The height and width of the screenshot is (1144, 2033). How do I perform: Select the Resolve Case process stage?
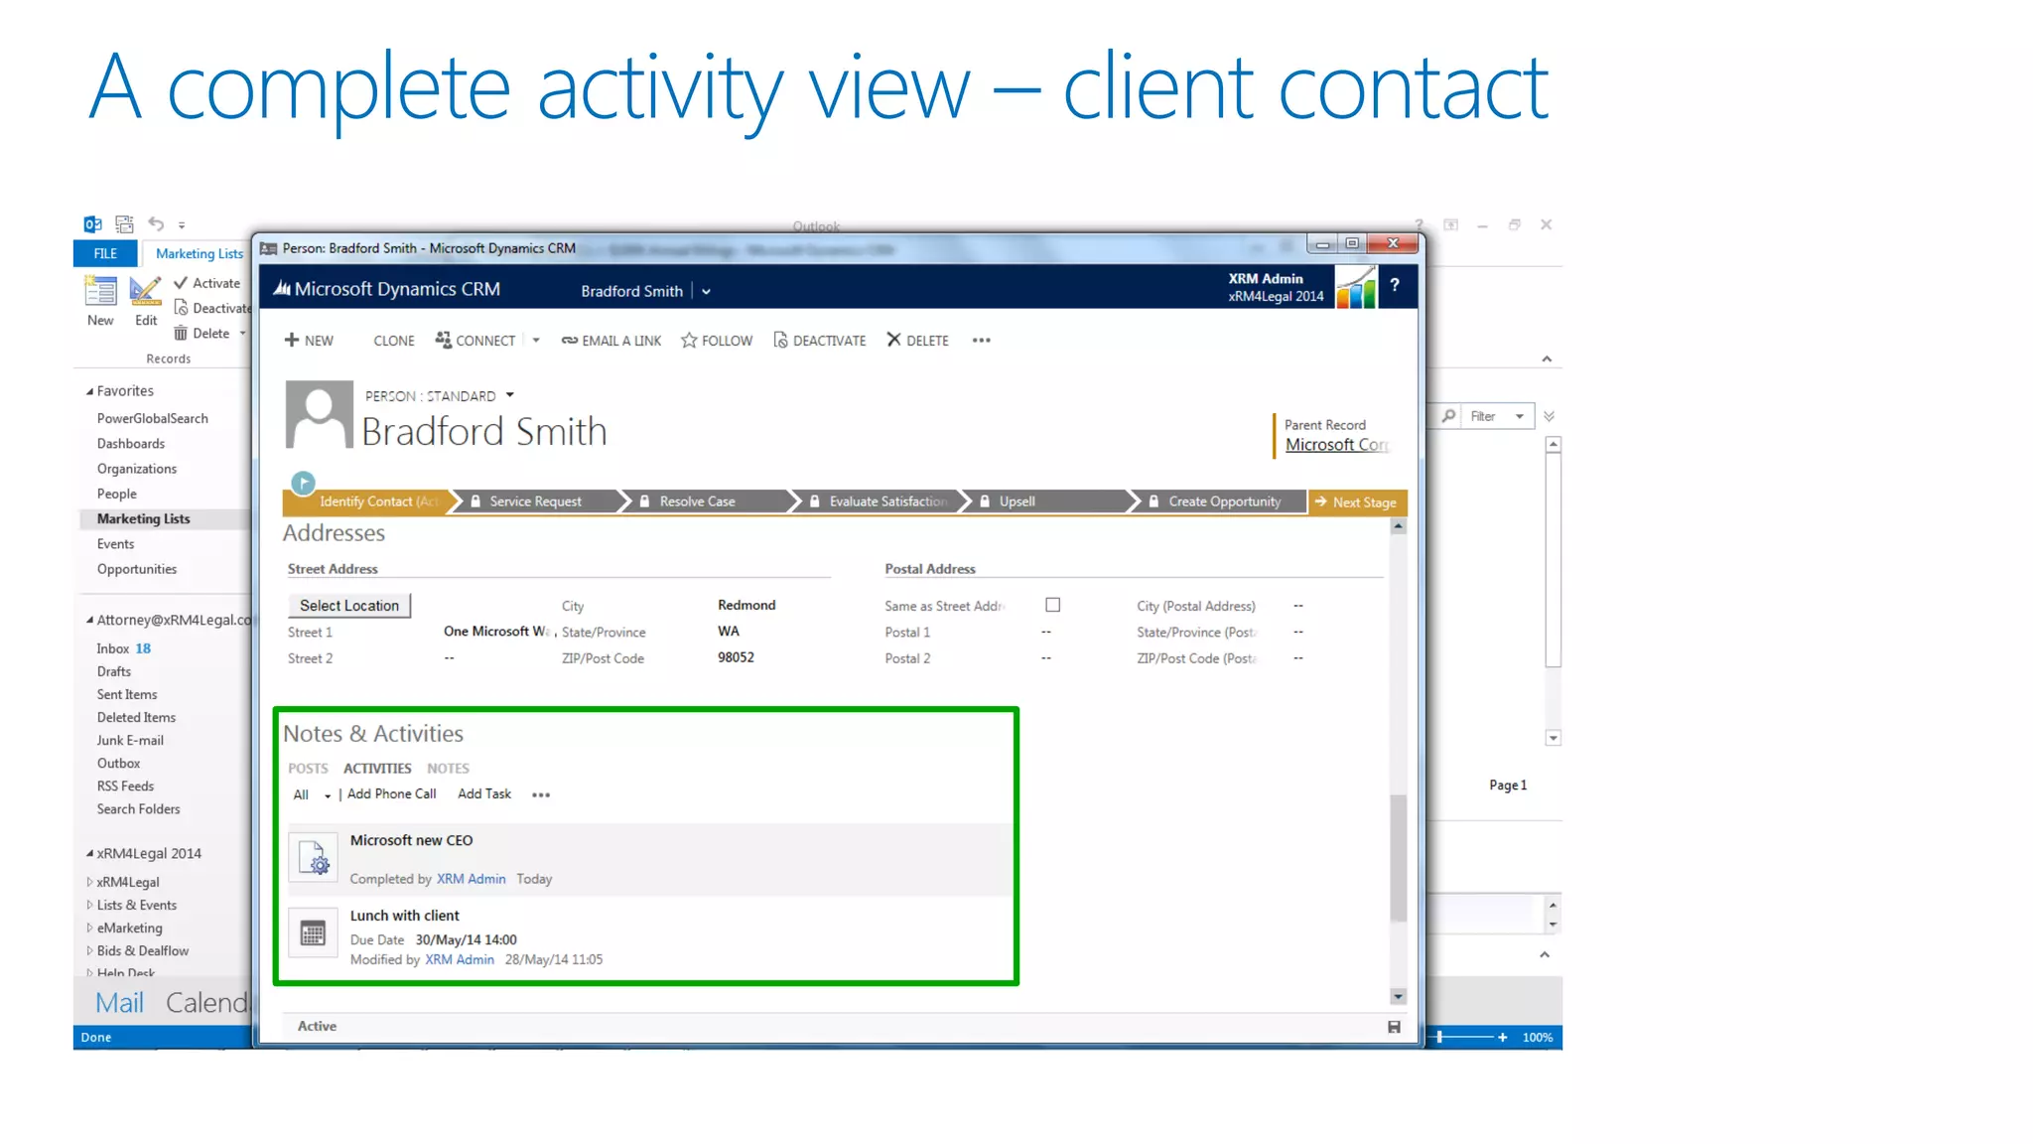click(x=698, y=501)
